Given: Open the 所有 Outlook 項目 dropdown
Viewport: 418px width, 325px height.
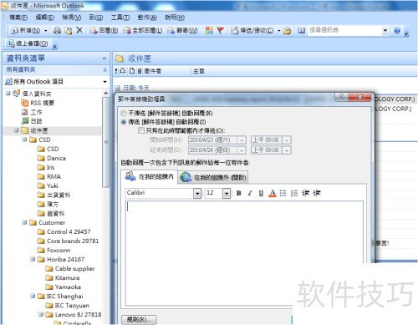Looking at the screenshot, I should [x=105, y=82].
